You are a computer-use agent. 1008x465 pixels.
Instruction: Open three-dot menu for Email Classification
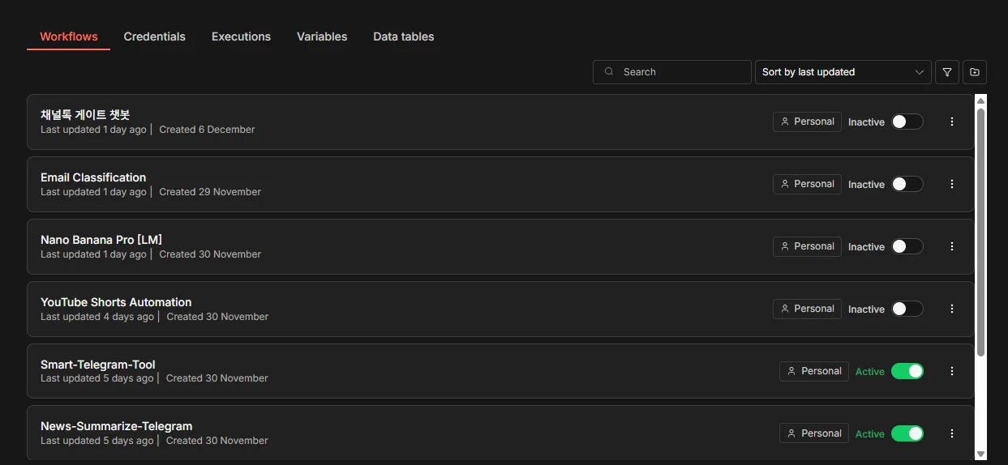pyautogui.click(x=952, y=184)
